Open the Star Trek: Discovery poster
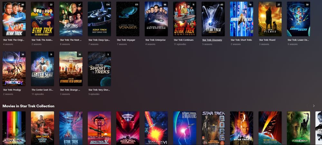The height and width of the screenshot is (145, 322). pos(213,19)
